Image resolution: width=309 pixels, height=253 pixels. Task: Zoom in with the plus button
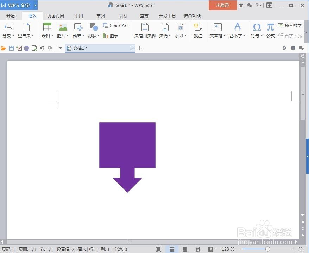[x=294, y=249]
